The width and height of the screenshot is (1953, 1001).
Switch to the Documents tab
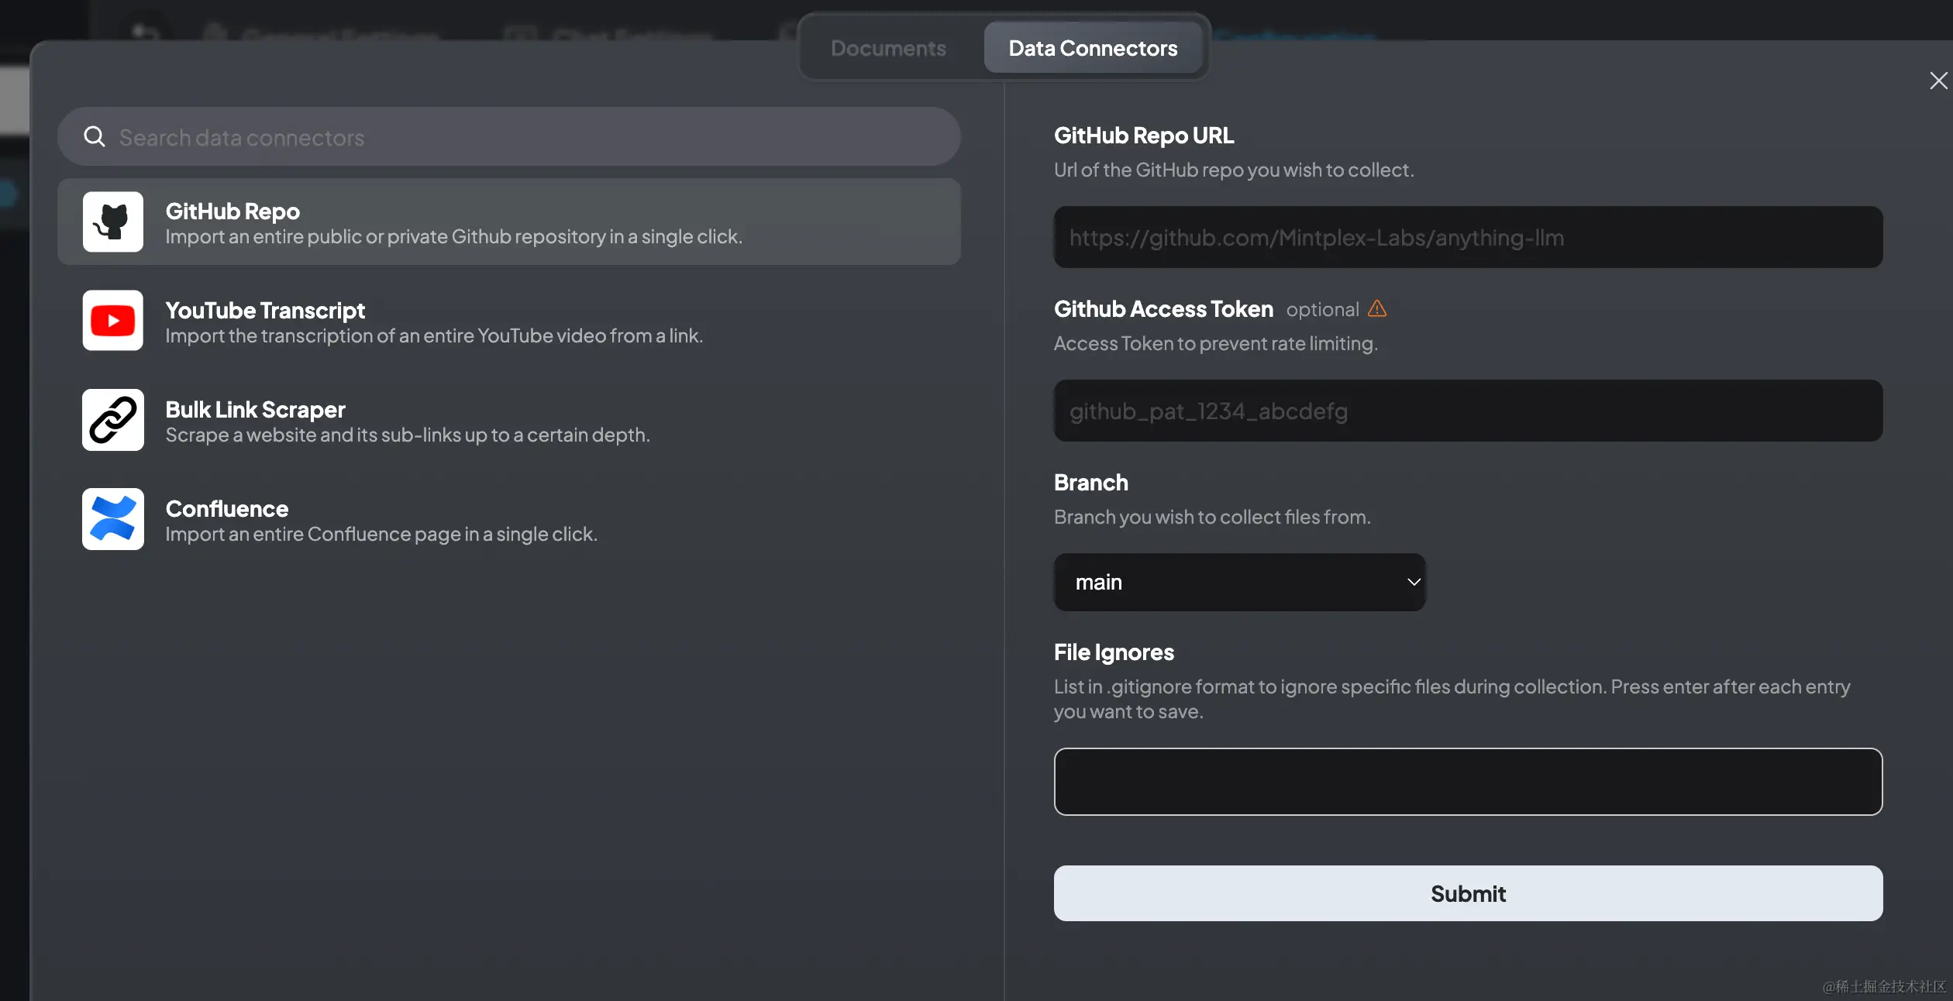click(x=888, y=48)
